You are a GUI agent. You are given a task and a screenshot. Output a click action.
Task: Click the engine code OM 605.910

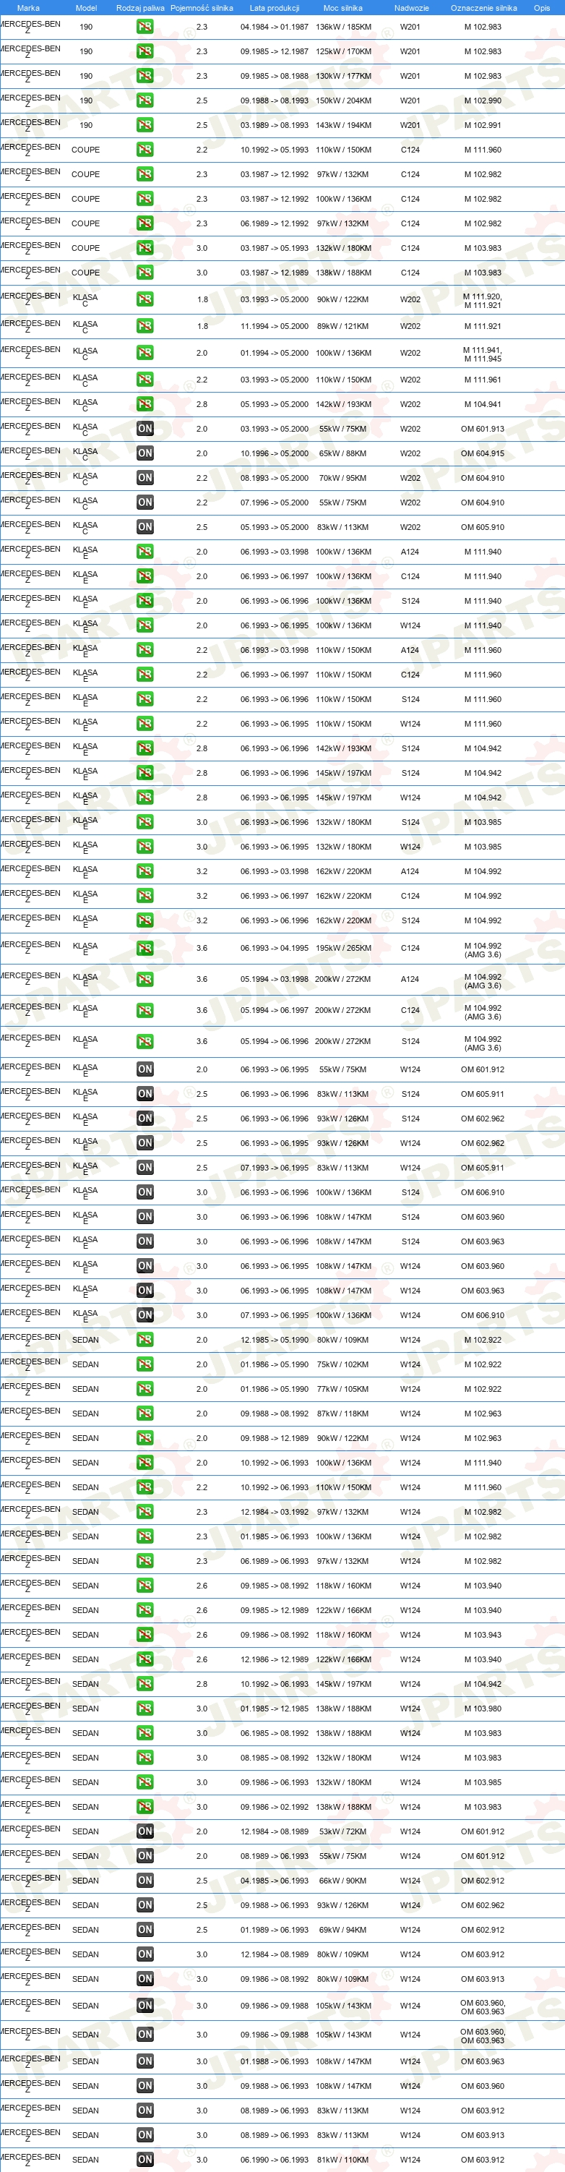coord(483,527)
